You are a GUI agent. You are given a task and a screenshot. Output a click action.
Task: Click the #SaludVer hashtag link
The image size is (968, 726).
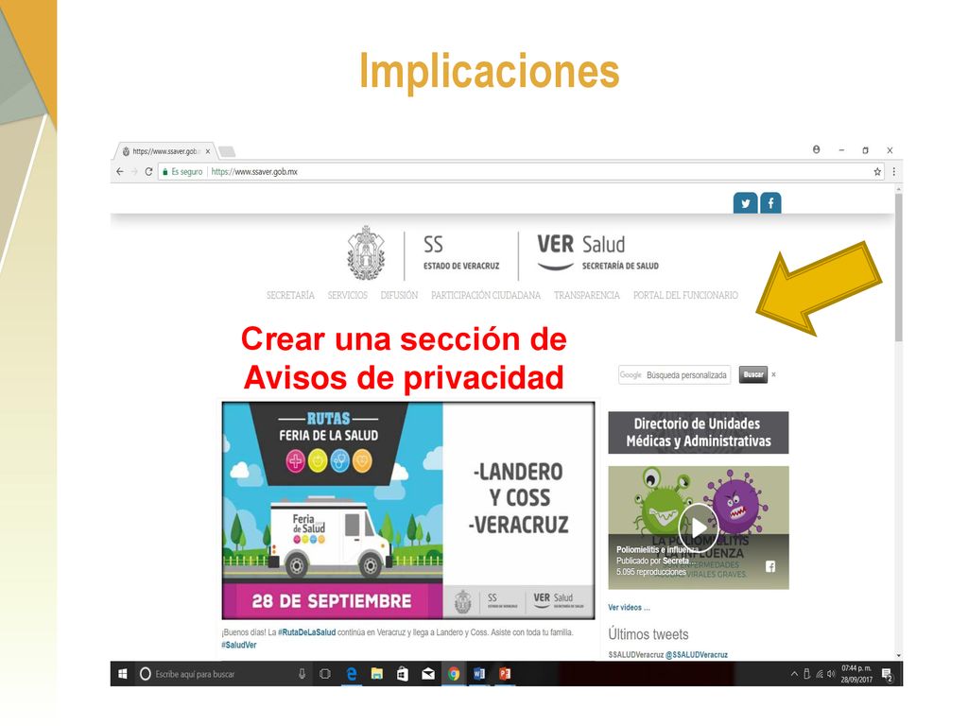pyautogui.click(x=239, y=645)
